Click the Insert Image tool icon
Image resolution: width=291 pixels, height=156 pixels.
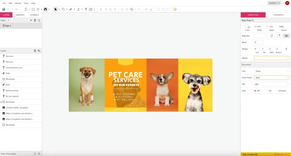[x=91, y=9]
